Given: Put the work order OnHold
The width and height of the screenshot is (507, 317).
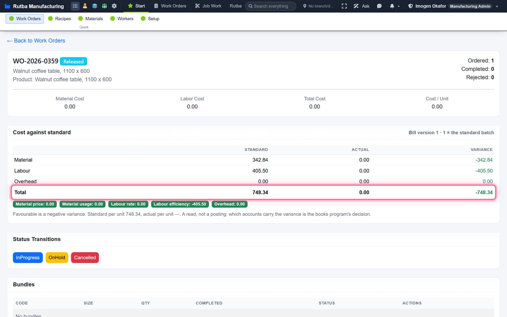Looking at the screenshot, I should [57, 258].
